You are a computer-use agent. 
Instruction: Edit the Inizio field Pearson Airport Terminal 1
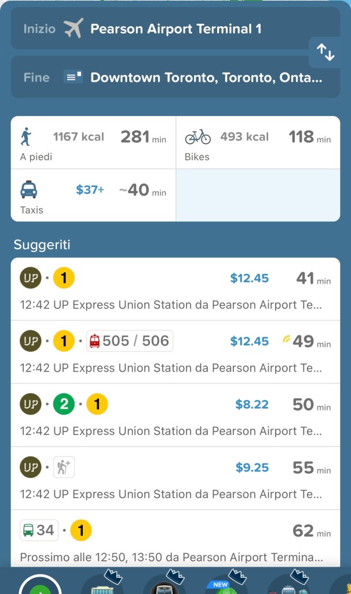tap(176, 28)
